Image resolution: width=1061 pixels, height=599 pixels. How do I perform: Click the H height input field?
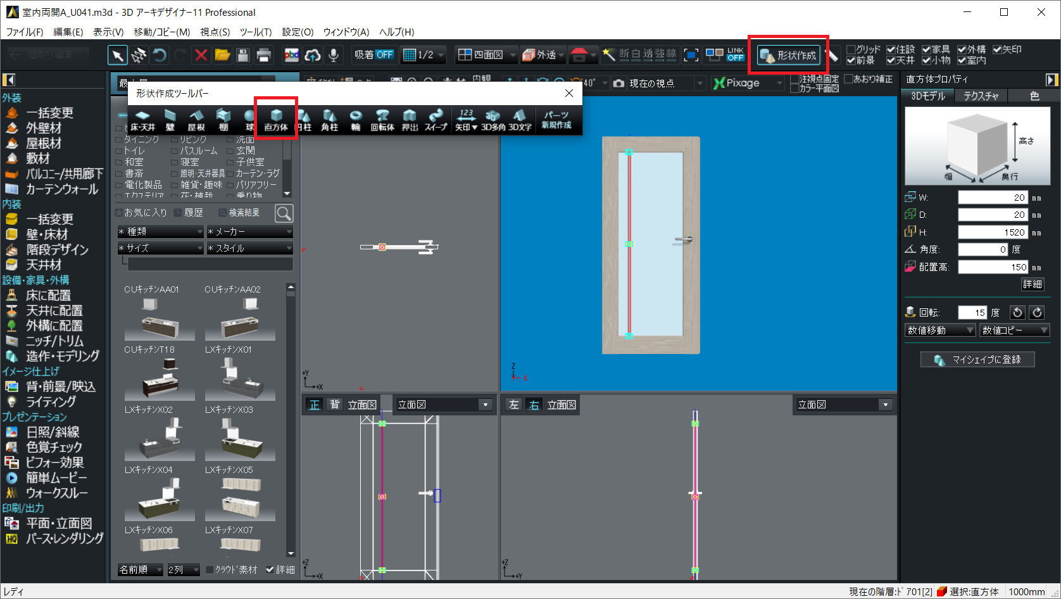click(992, 232)
